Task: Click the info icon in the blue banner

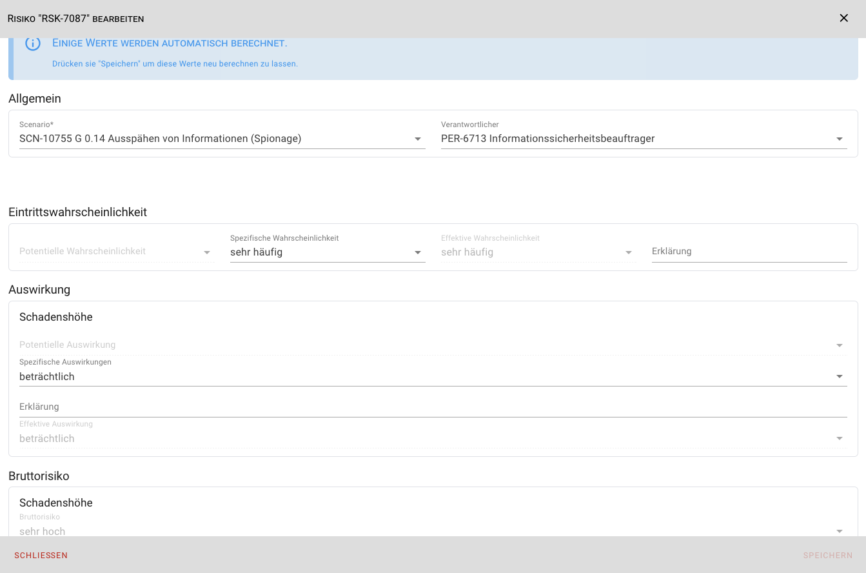Action: pyautogui.click(x=33, y=44)
